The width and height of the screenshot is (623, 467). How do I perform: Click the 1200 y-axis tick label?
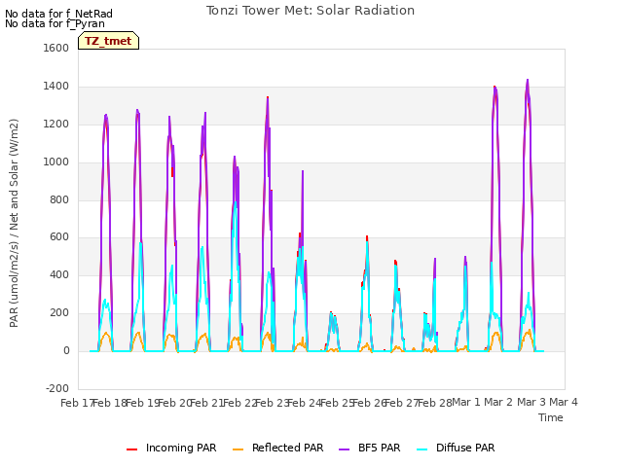(56, 124)
